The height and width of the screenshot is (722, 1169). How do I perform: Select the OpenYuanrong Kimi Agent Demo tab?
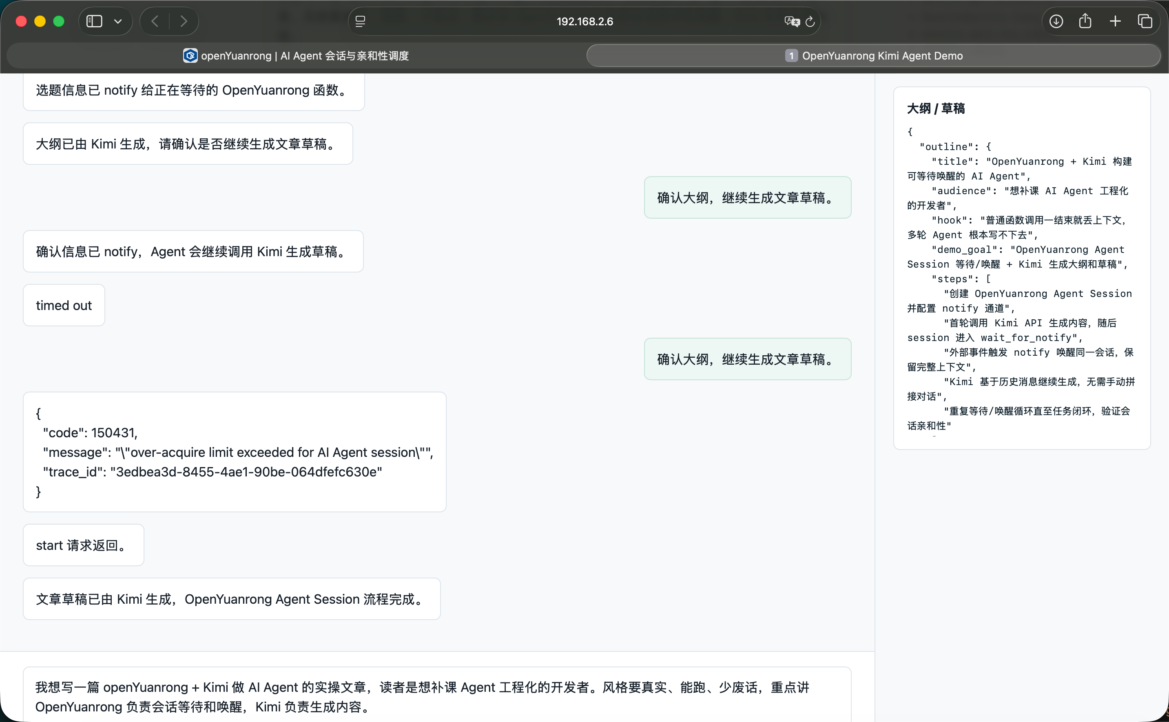click(874, 56)
